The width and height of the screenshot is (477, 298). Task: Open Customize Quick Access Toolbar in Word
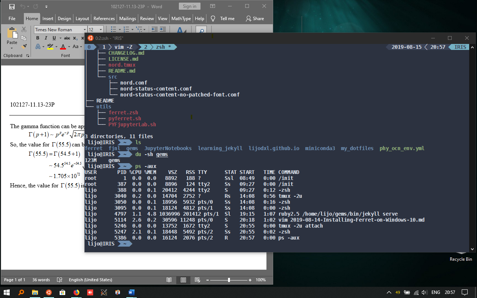point(46,6)
